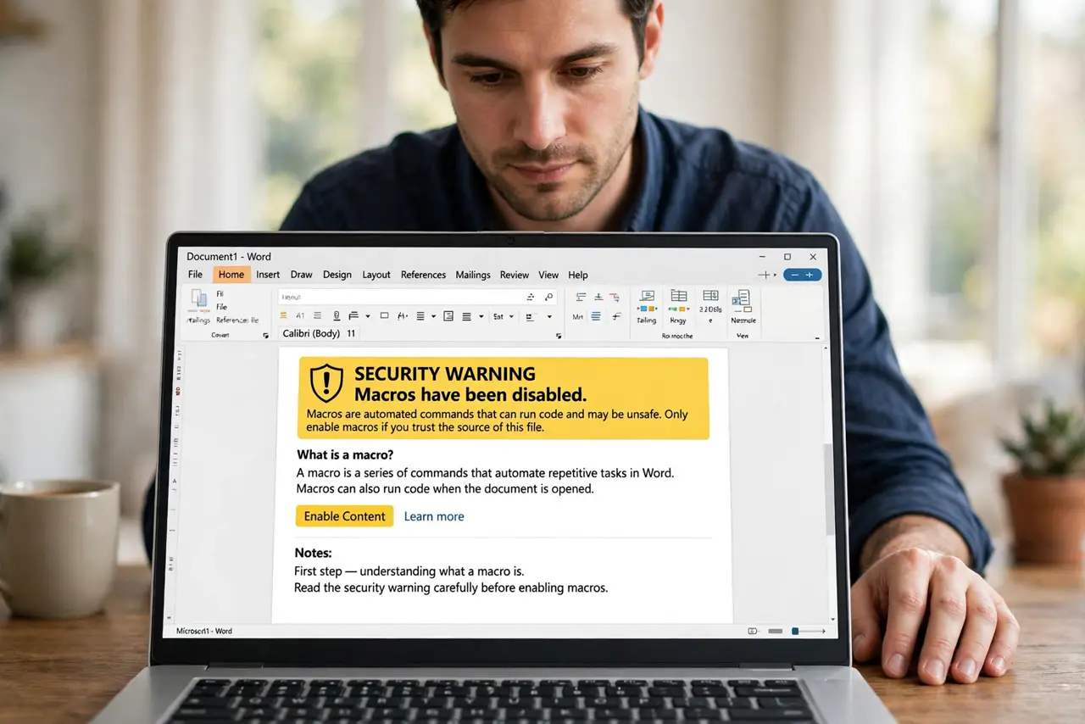Click "Microscrt1 - Word" in the status bar
Screen dimensions: 1085x724
[203, 631]
